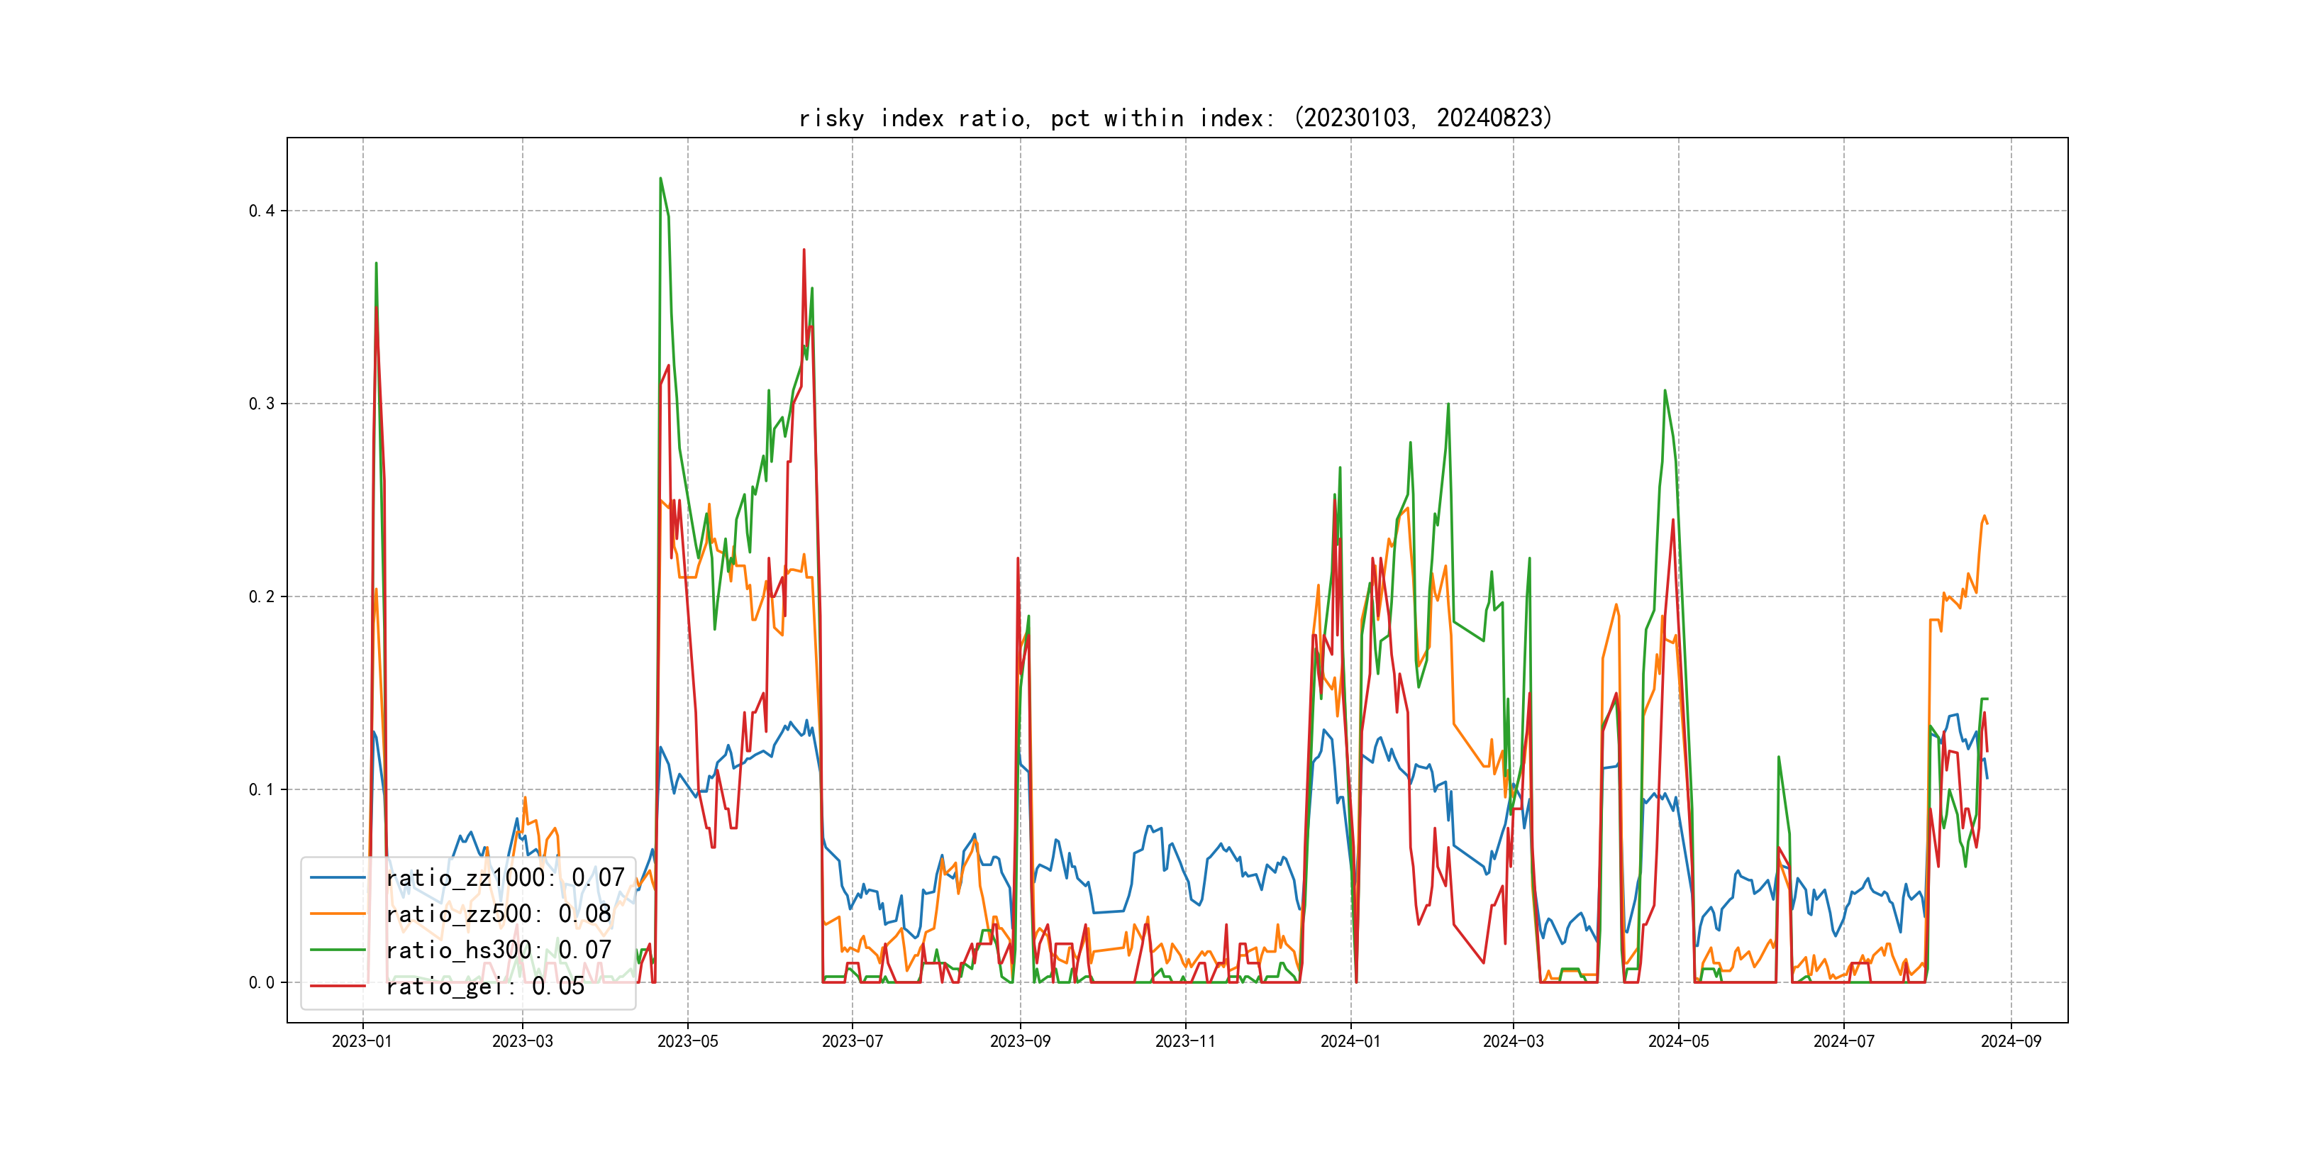Click the 0.3 y-axis tick label

coord(262,404)
